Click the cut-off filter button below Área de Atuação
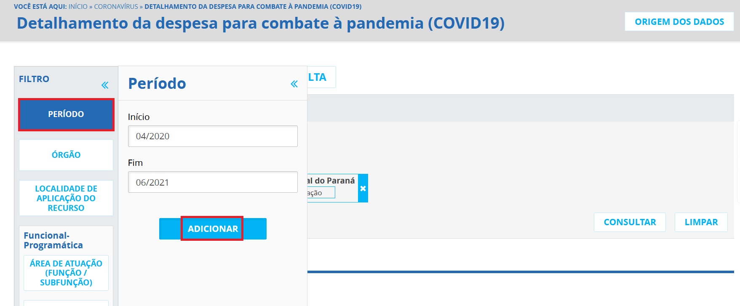Viewport: 740px width, 306px height. (x=66, y=303)
